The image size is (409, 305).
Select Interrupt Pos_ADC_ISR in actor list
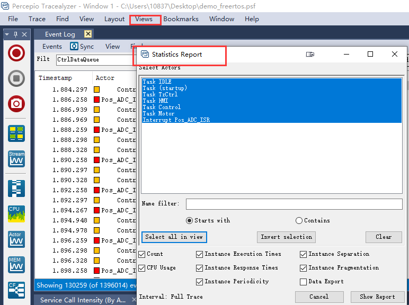[x=272, y=120]
